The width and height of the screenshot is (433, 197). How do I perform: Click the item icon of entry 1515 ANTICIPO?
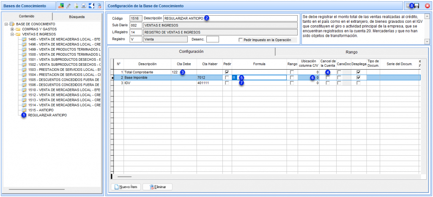click(24, 110)
